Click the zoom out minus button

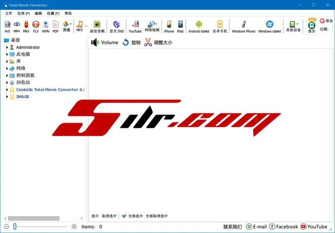point(6,226)
